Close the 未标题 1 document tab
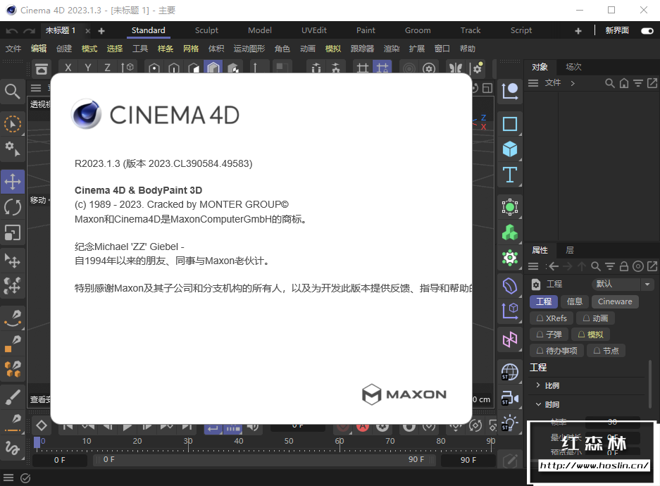660x486 pixels. (87, 31)
